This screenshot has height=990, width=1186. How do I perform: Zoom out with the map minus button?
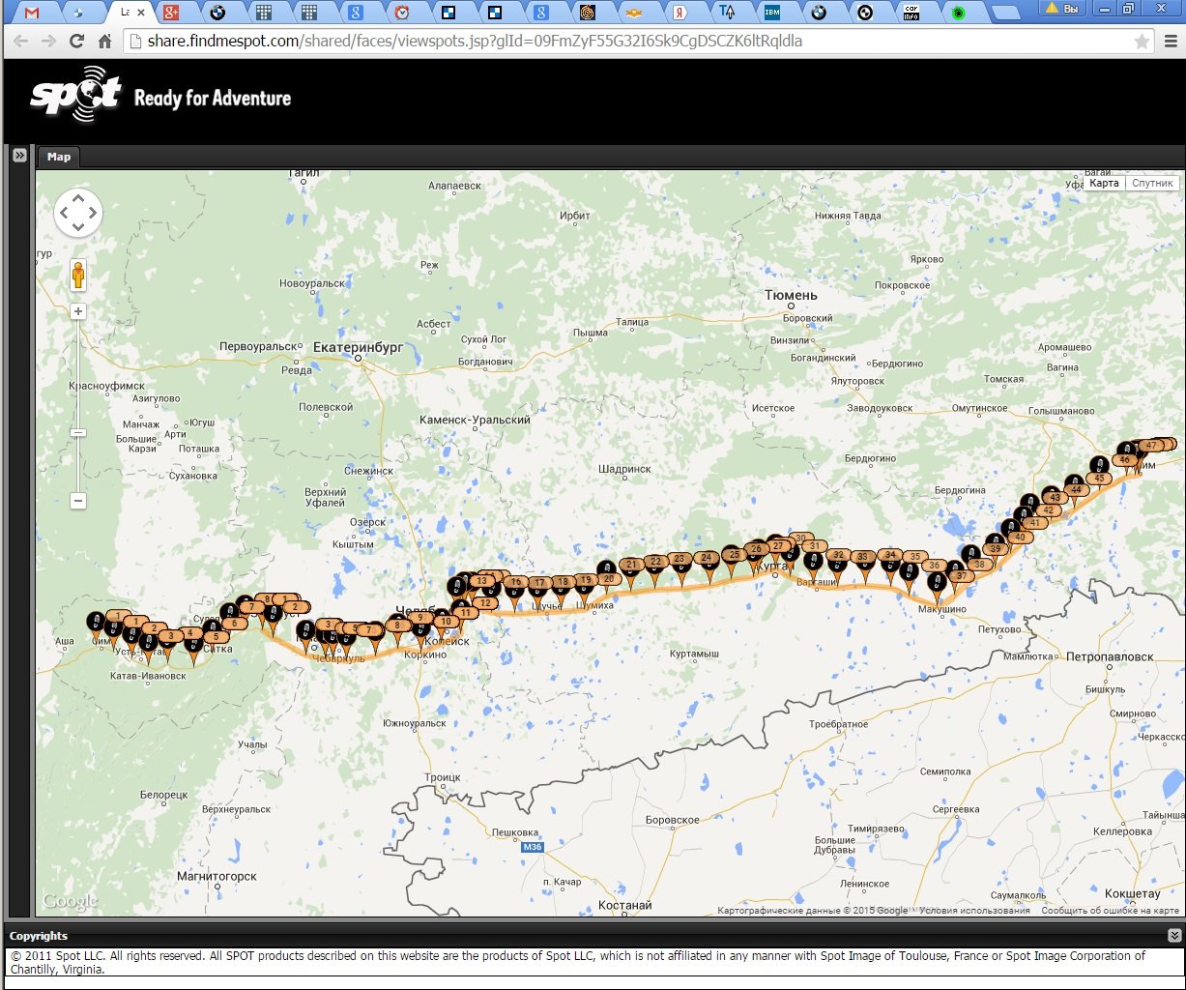click(x=78, y=501)
